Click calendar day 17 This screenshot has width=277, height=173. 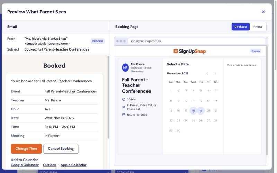(186, 111)
